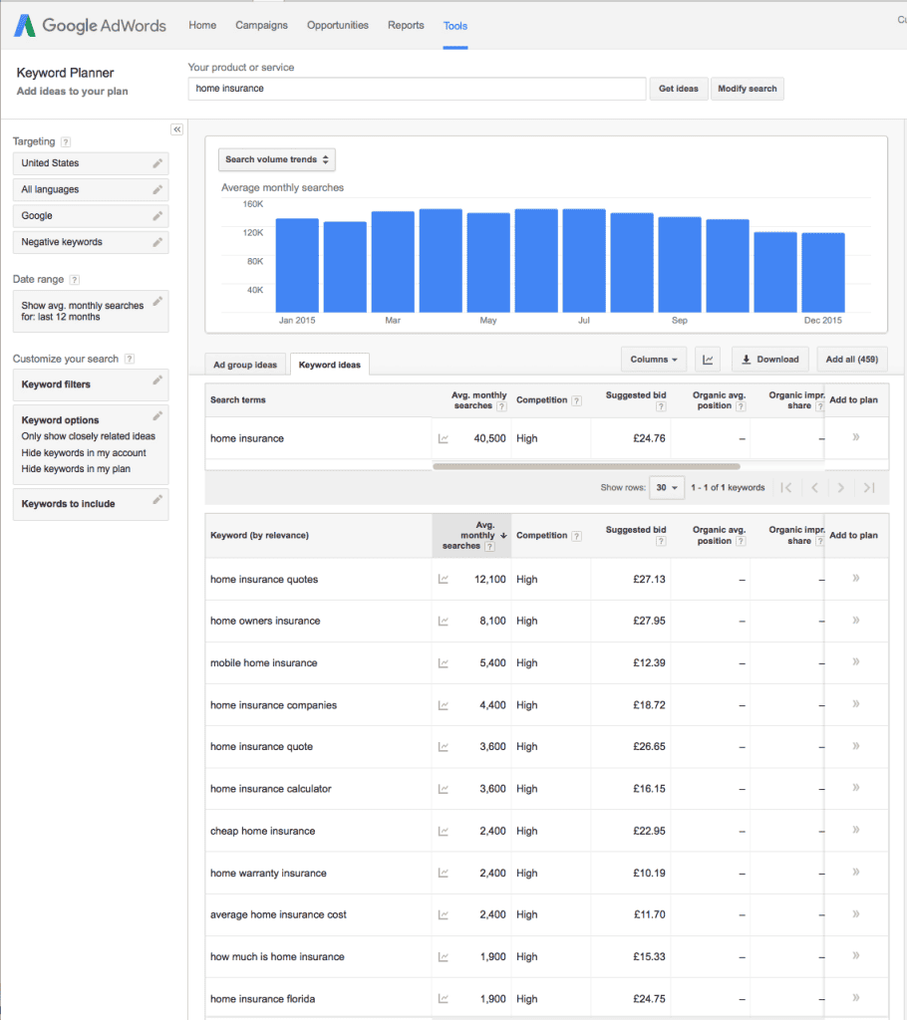The image size is (907, 1020).
Task: Show trend chart for mobile home insurance
Action: point(444,662)
